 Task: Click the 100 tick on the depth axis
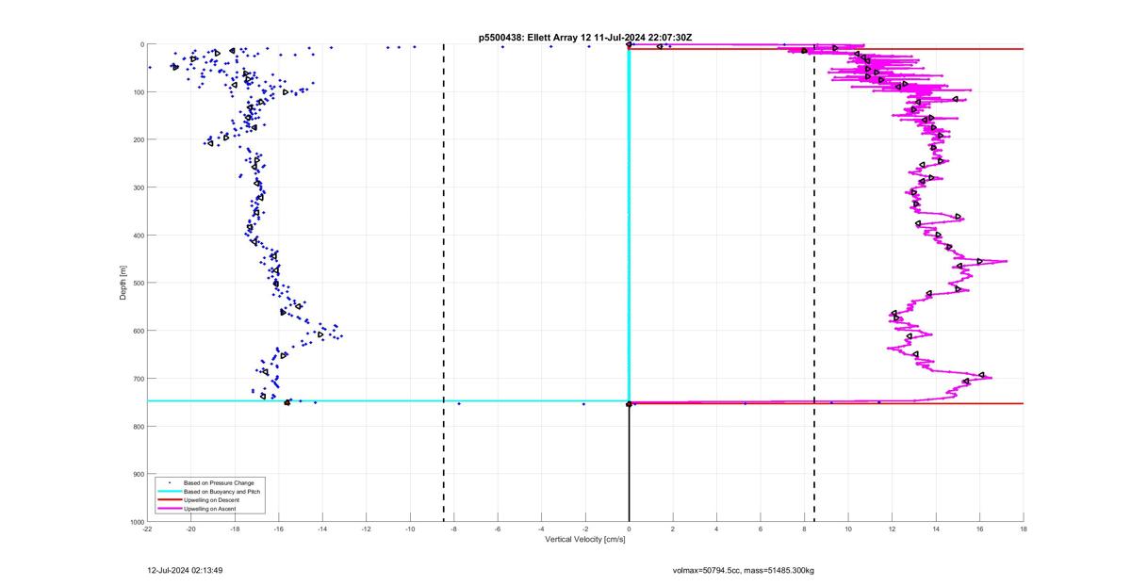[x=138, y=92]
